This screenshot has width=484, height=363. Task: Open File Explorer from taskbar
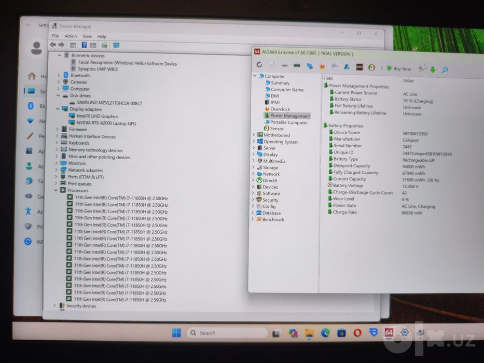309,333
